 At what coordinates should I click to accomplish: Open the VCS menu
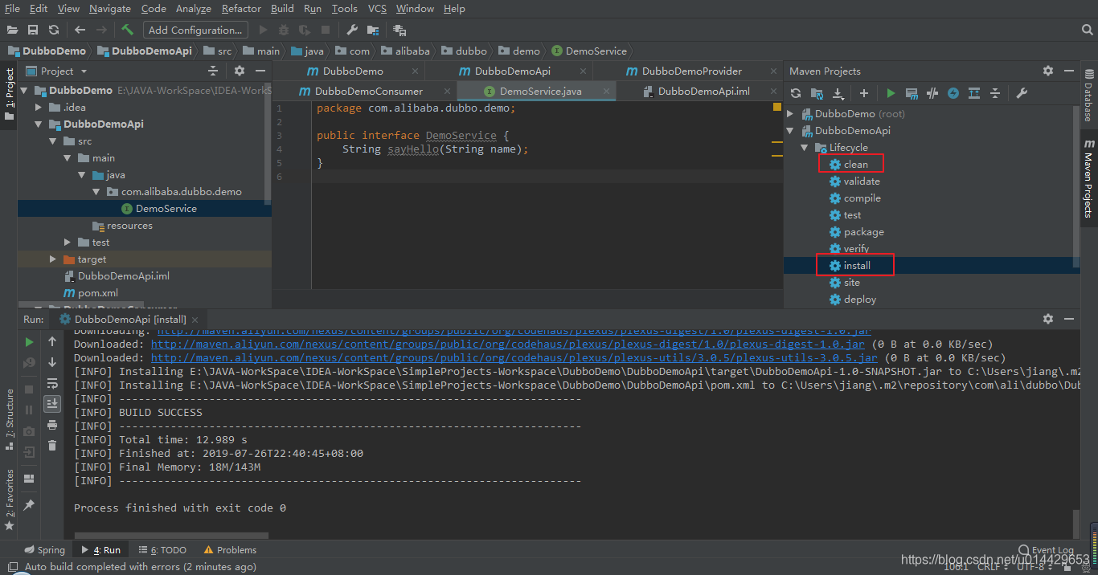coord(377,8)
